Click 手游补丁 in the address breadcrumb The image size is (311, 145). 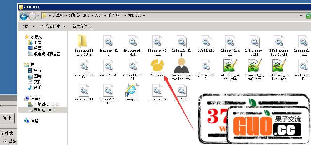(x=116, y=16)
